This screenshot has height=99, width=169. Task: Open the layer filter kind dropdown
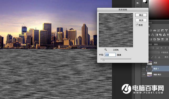(151, 48)
